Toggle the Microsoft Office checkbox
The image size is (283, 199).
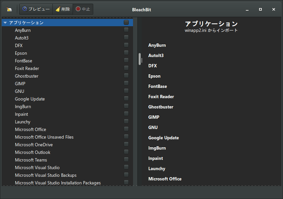pyautogui.click(x=126, y=129)
